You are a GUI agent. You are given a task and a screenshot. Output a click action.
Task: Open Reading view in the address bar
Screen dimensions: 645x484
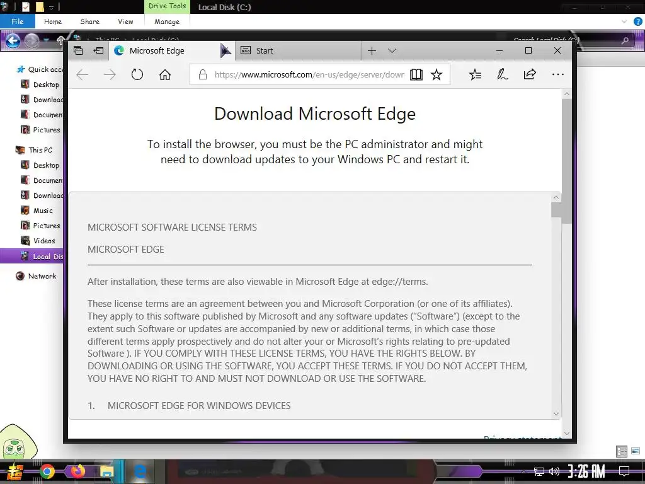416,74
